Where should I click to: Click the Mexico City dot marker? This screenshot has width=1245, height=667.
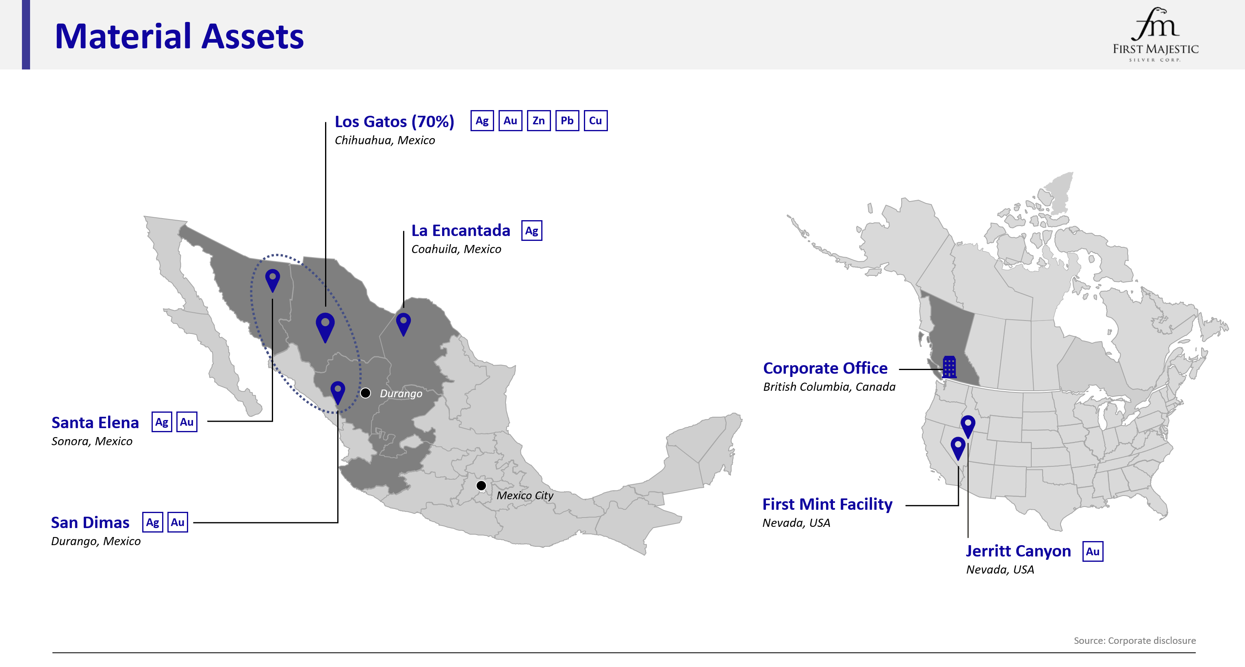pyautogui.click(x=481, y=485)
